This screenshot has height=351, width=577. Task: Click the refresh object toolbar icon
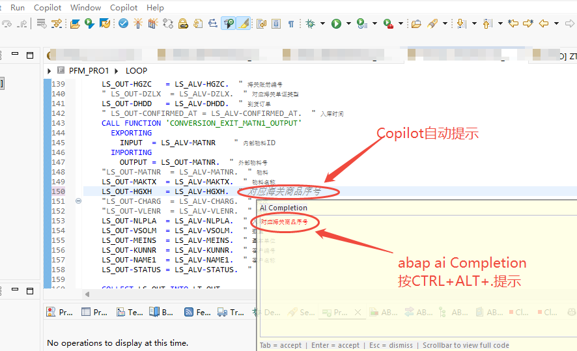[105, 24]
